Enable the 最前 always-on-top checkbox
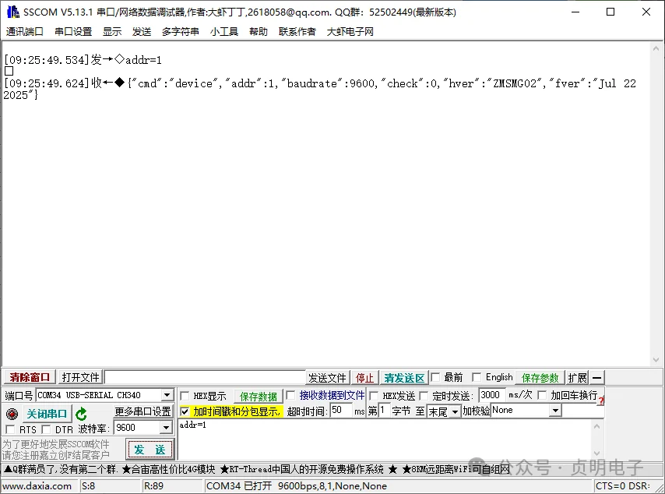 tap(435, 377)
